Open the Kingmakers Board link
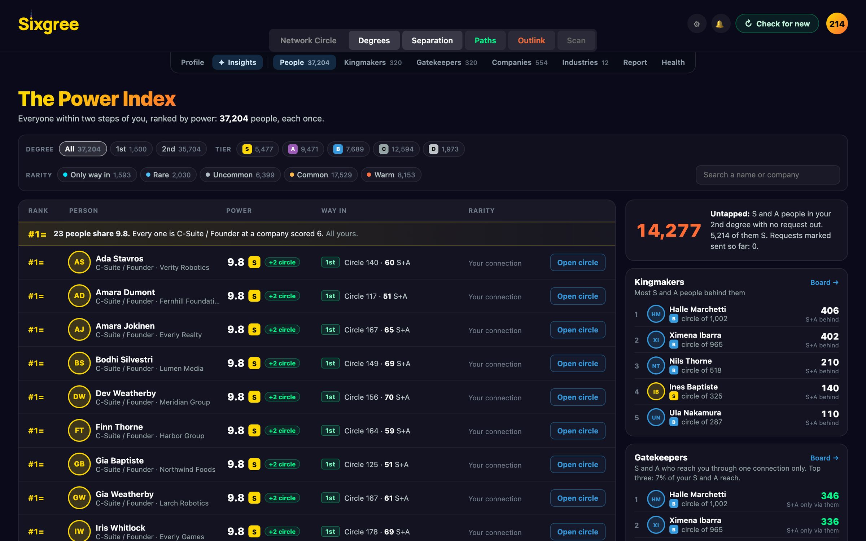This screenshot has height=541, width=866. (x=824, y=282)
